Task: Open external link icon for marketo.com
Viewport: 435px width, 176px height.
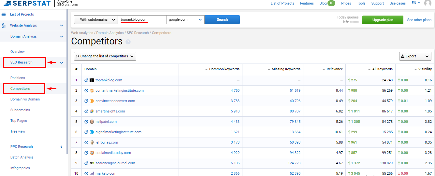Action: (86, 173)
